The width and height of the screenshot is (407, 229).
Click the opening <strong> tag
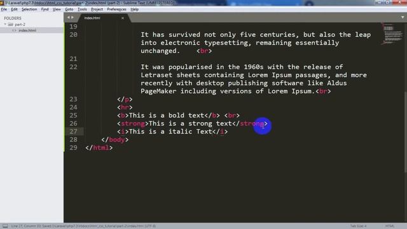click(133, 123)
